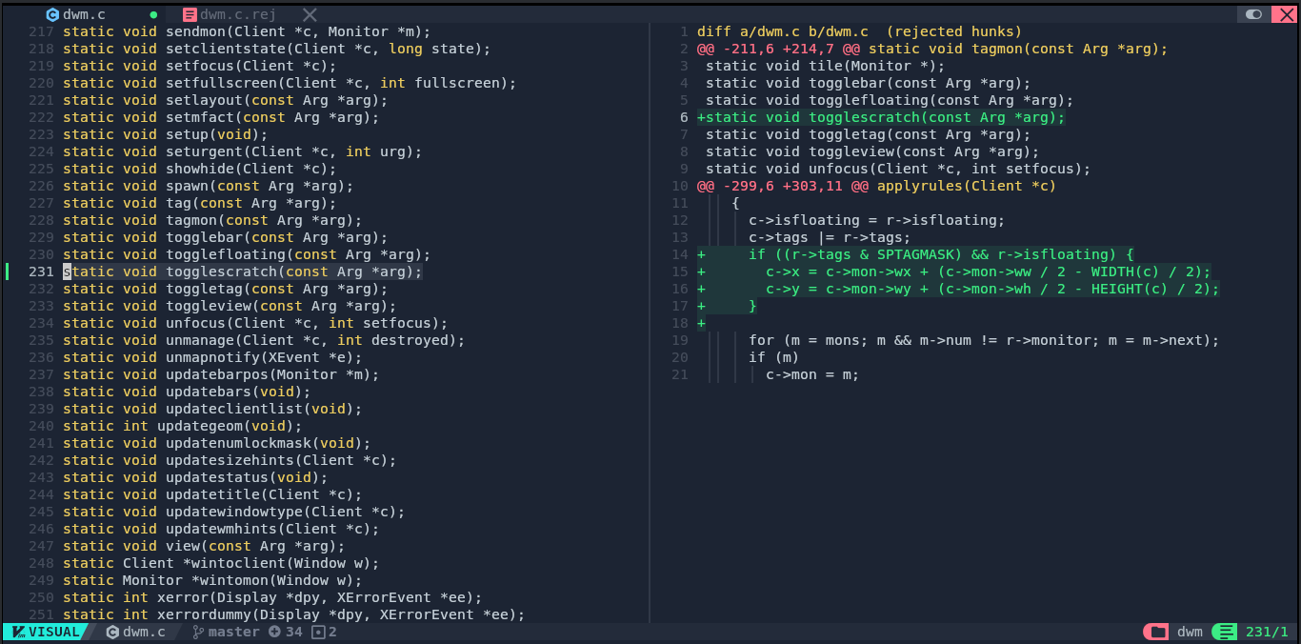Click the green lines icon in statusline

(1225, 632)
